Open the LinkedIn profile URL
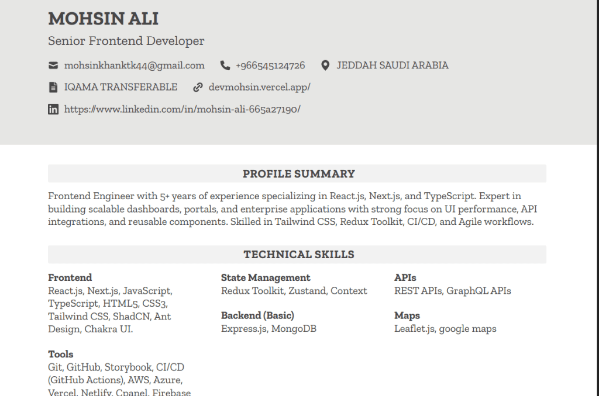The height and width of the screenshot is (396, 599). (x=182, y=109)
